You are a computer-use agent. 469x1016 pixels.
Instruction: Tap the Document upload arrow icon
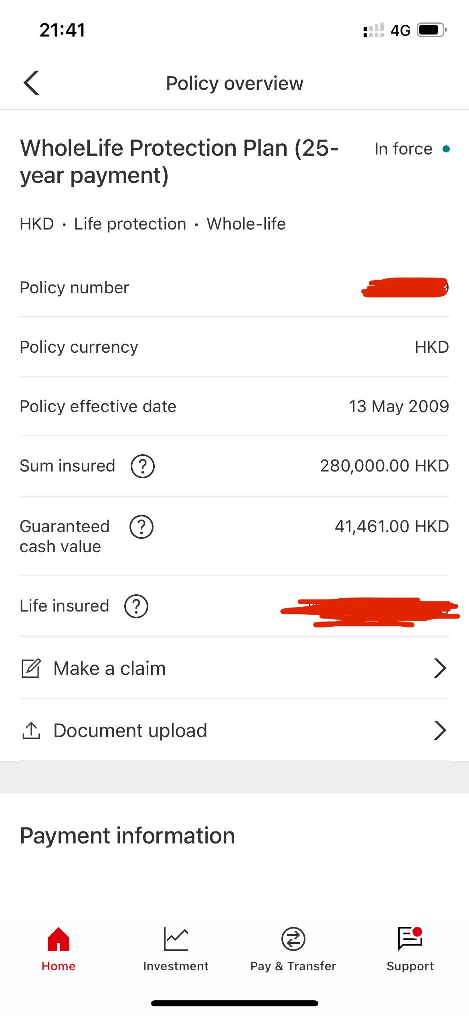click(x=31, y=730)
